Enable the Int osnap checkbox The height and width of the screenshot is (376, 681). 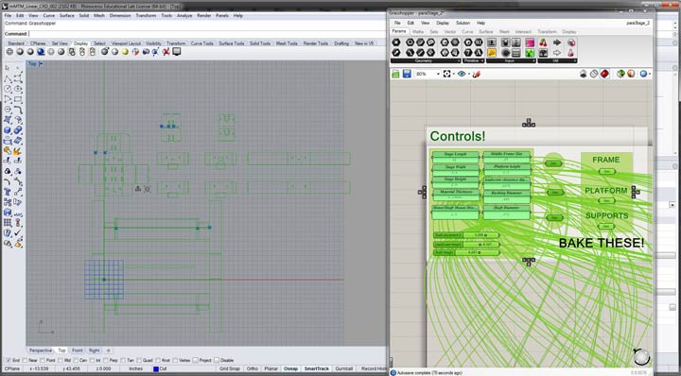[x=92, y=360]
